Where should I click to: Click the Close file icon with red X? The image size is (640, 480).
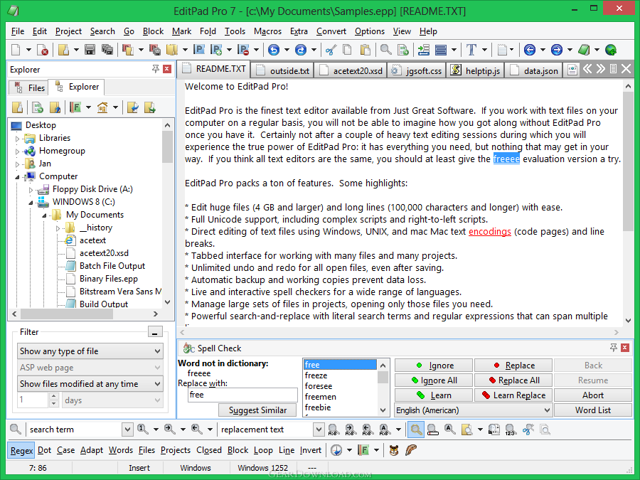[43, 50]
